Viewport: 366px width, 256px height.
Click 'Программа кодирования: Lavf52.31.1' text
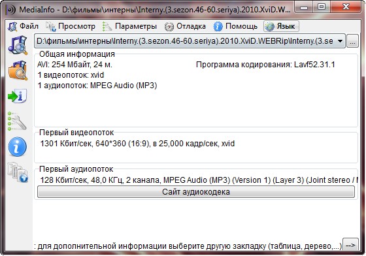[265, 65]
